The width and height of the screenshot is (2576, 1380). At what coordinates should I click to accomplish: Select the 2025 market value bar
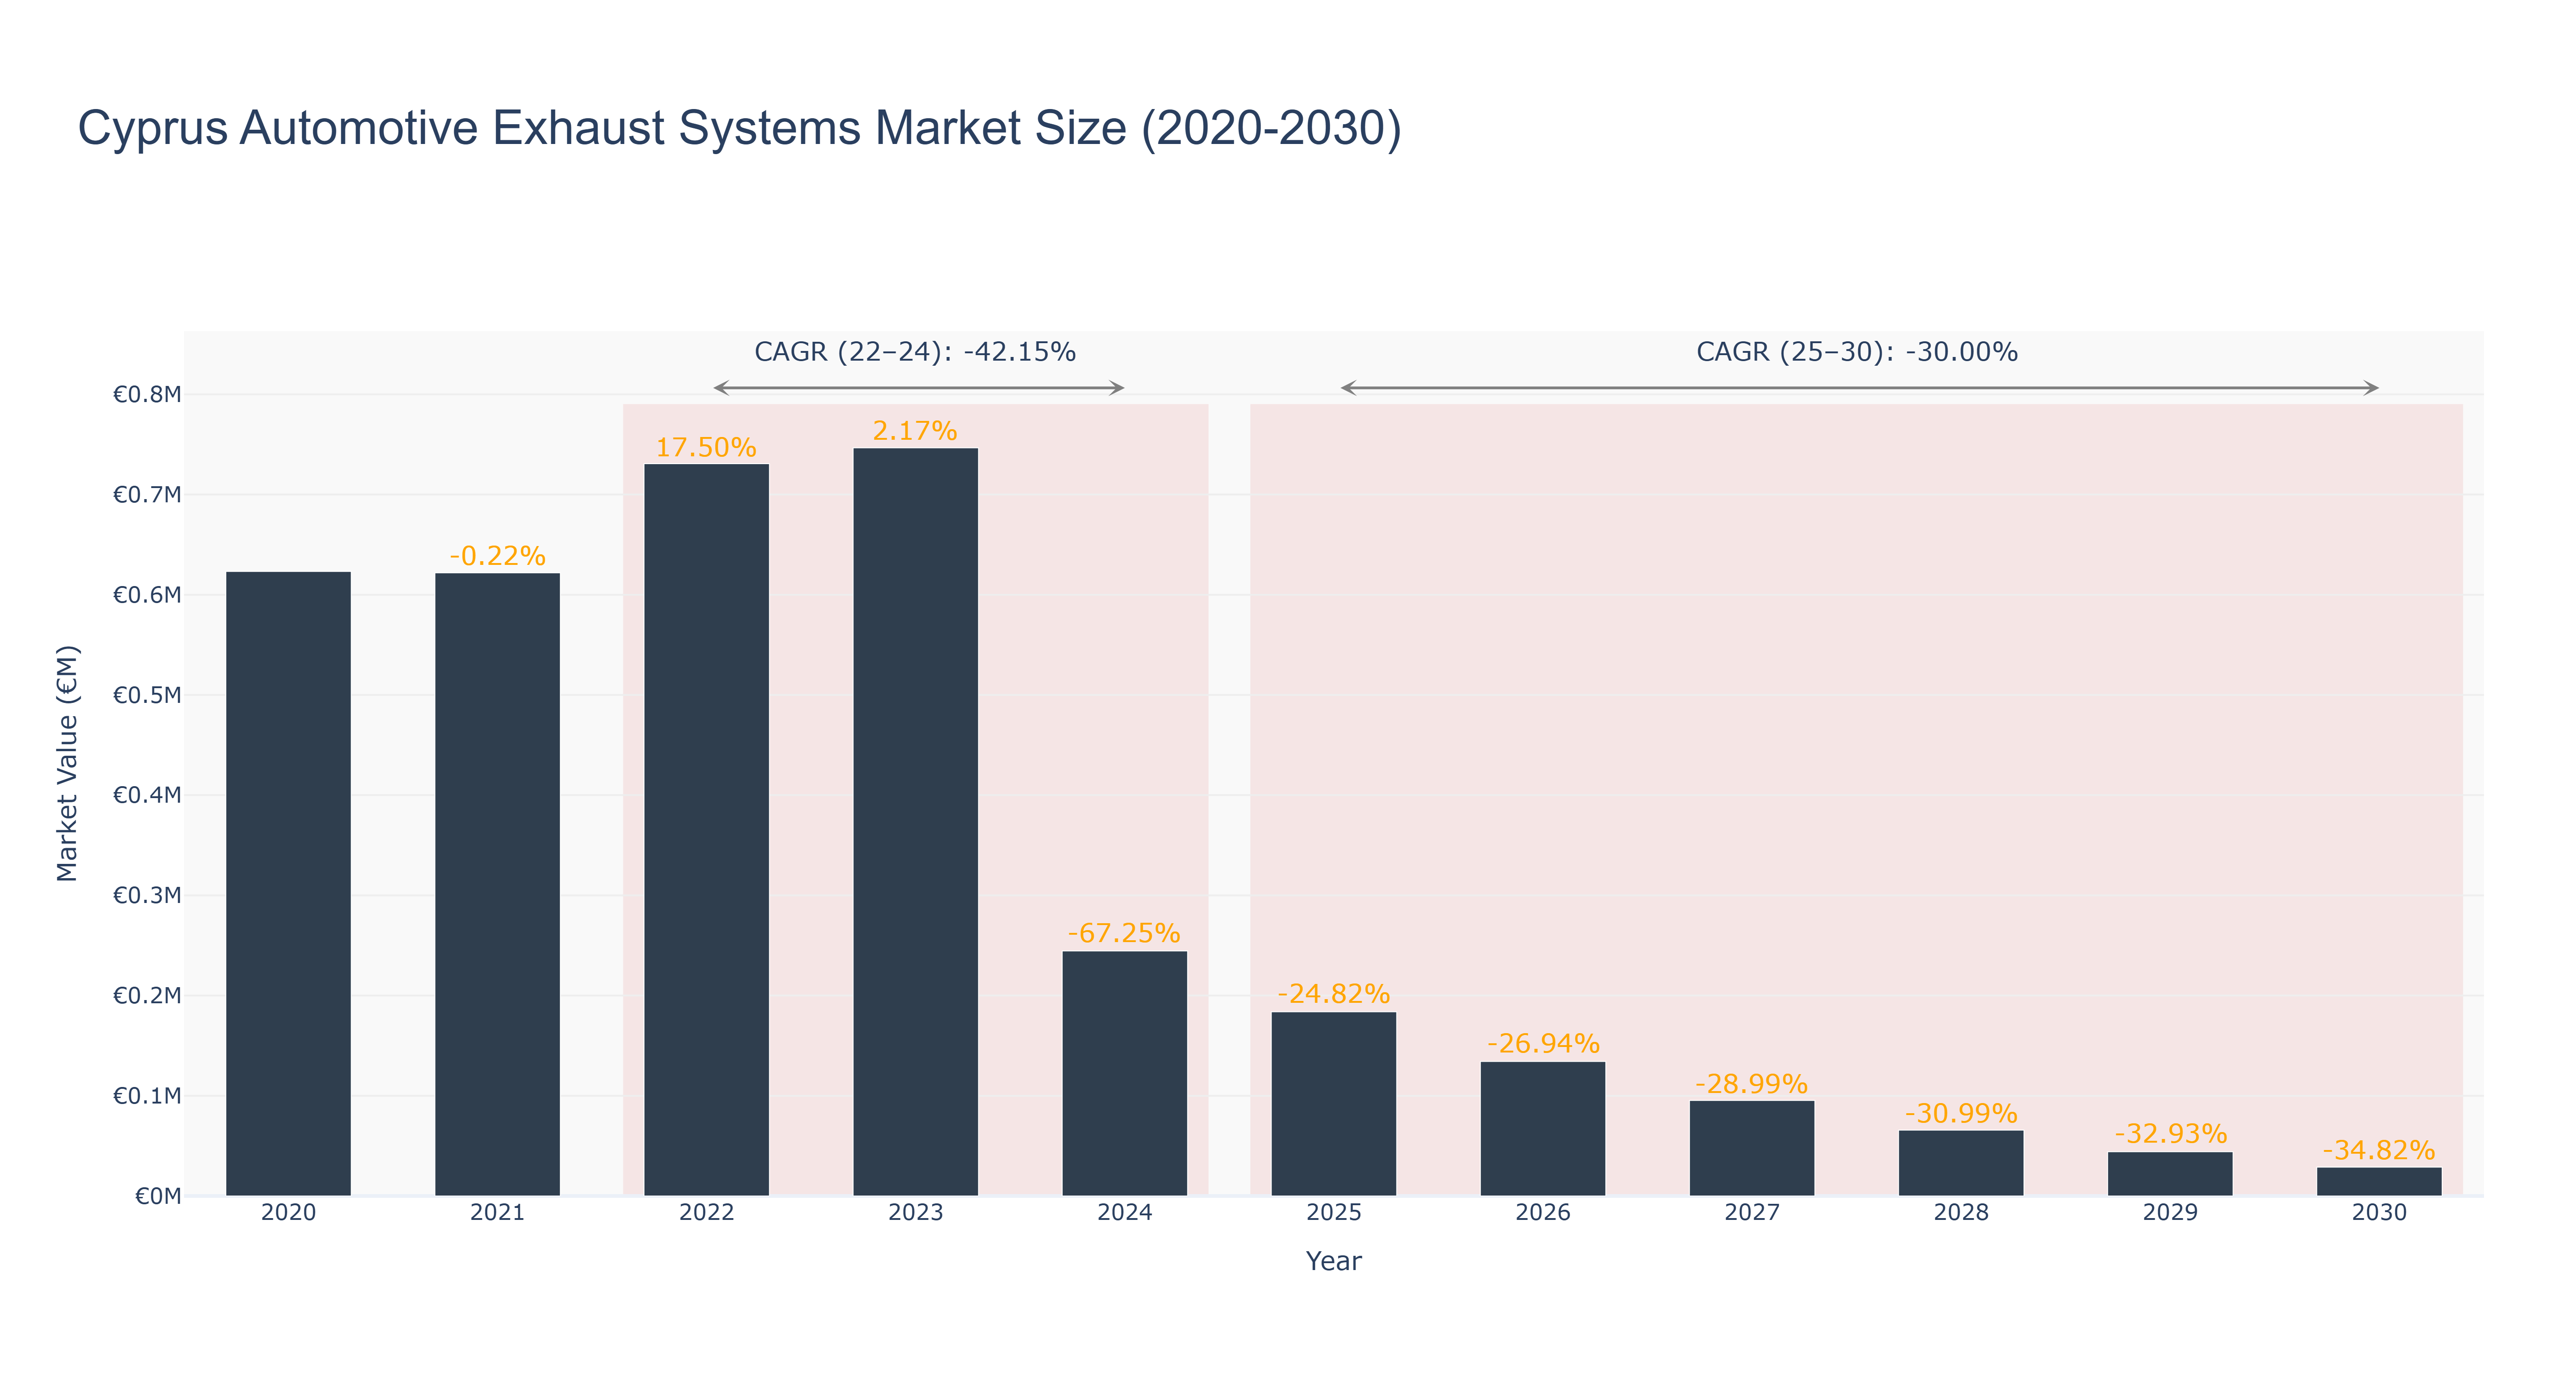1333,1104
